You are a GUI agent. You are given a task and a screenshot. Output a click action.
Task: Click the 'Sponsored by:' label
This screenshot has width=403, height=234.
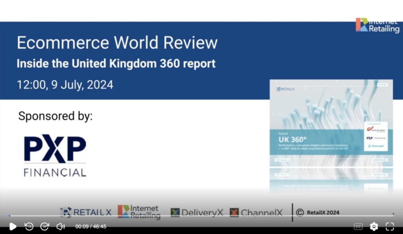[x=56, y=116]
